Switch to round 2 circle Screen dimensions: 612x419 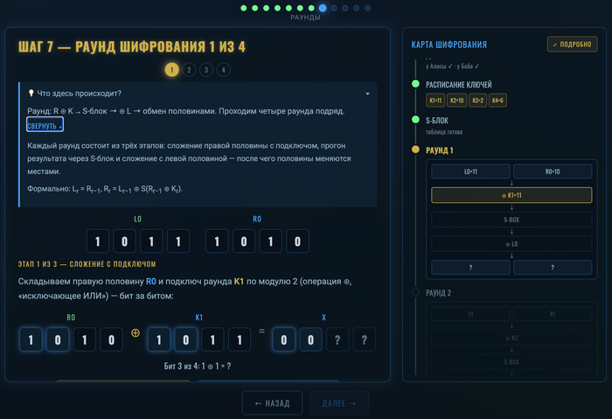189,70
